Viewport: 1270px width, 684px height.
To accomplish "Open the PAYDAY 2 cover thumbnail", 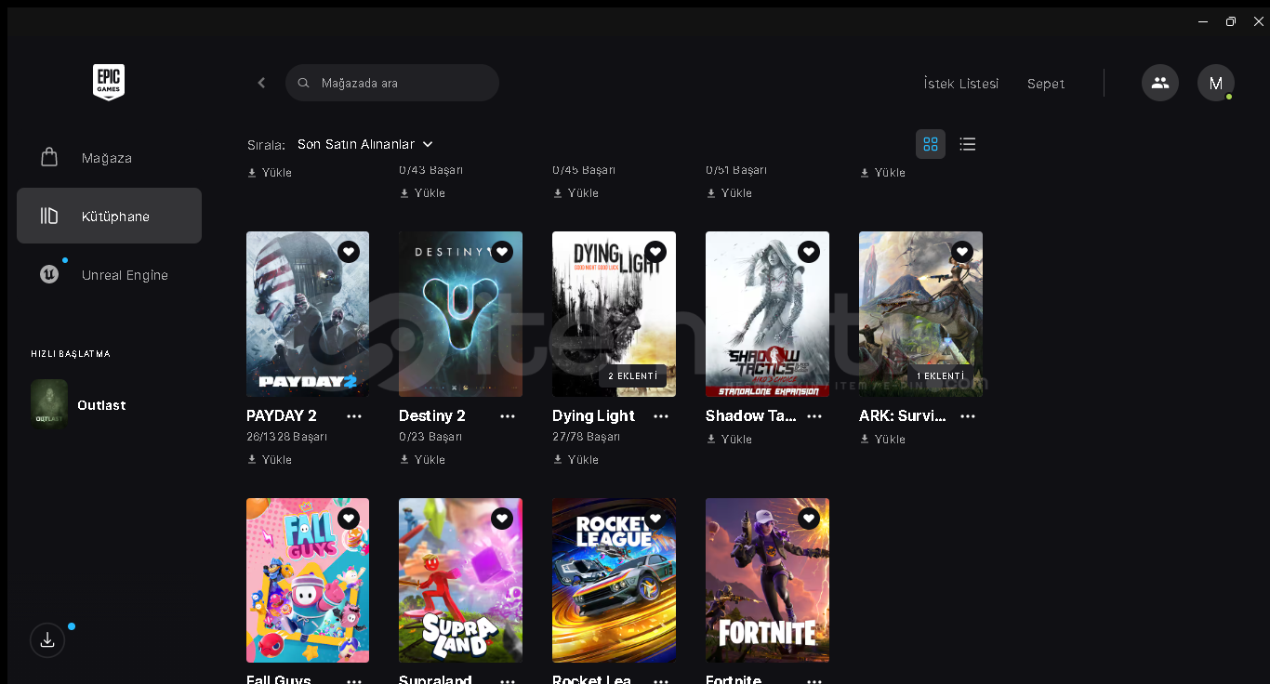I will (x=308, y=314).
